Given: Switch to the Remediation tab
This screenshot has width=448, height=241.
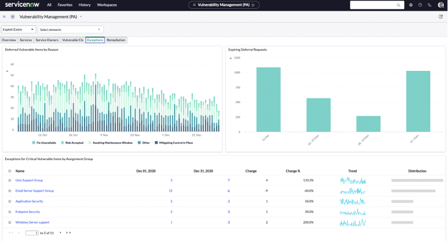Looking at the screenshot, I should click(116, 40).
